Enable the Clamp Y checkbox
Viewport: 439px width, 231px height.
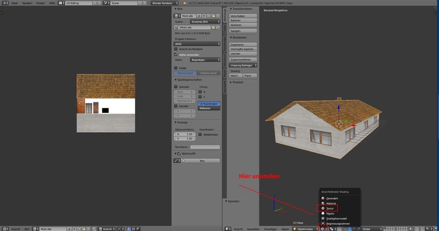click(200, 96)
